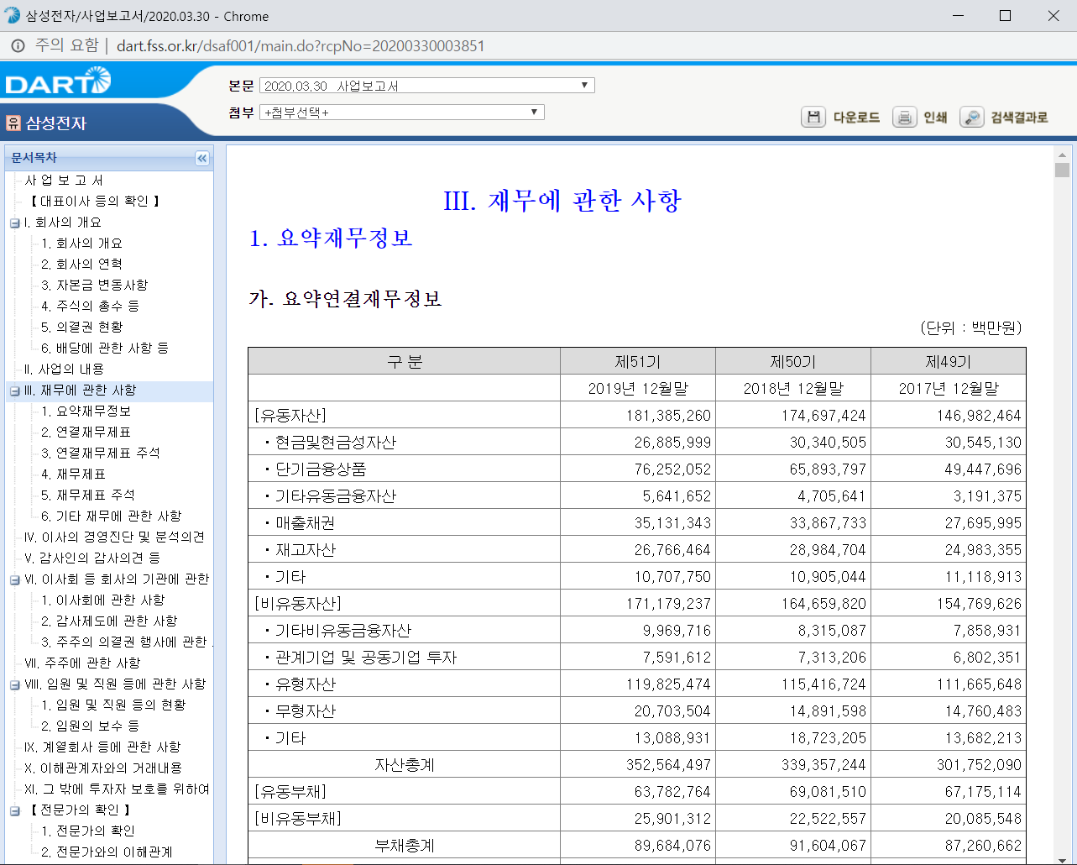Screen dimensions: 1077x865
Task: Click the print (인쇄) printer icon
Action: click(904, 118)
